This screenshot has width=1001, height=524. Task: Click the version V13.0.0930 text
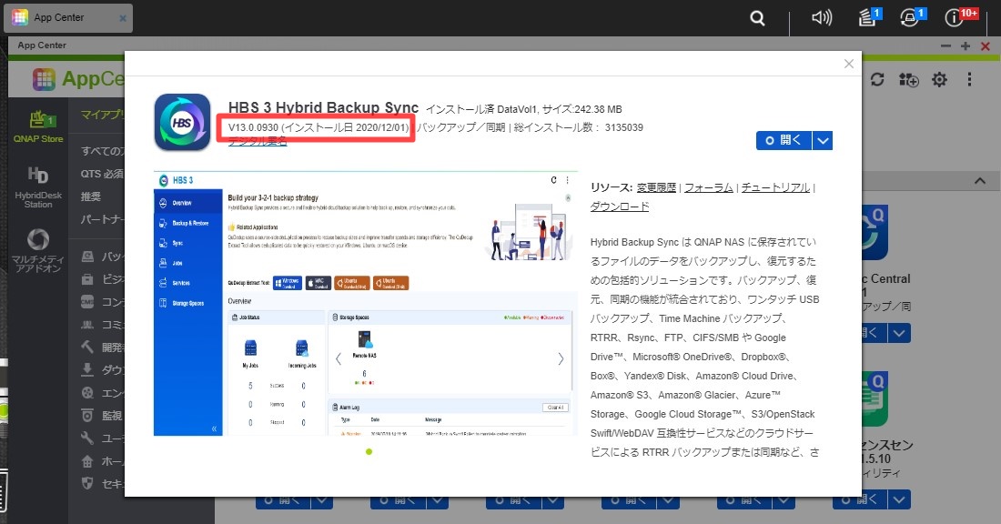tap(254, 127)
